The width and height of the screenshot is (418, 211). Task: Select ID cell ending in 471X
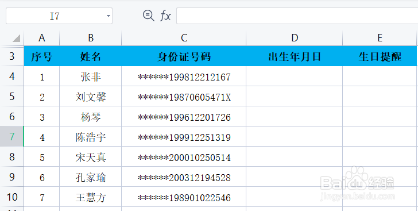(184, 96)
